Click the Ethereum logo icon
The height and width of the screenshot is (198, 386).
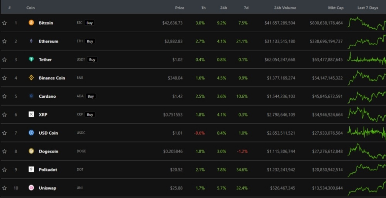tap(31, 41)
